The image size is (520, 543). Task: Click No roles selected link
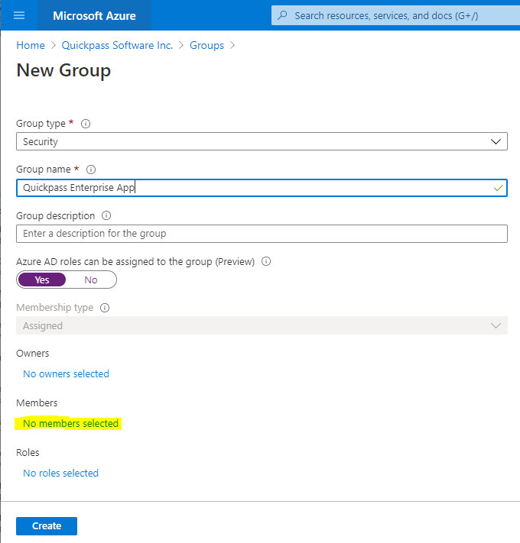click(60, 473)
